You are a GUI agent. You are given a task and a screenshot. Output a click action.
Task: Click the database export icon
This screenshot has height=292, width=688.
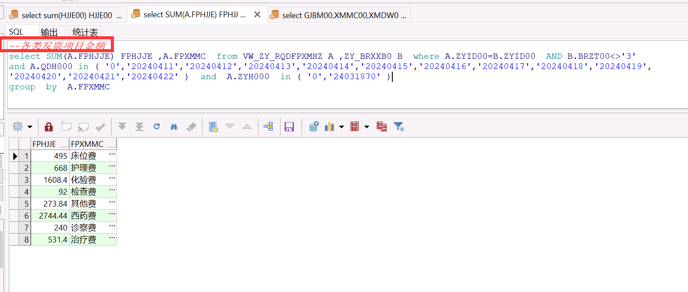click(313, 127)
